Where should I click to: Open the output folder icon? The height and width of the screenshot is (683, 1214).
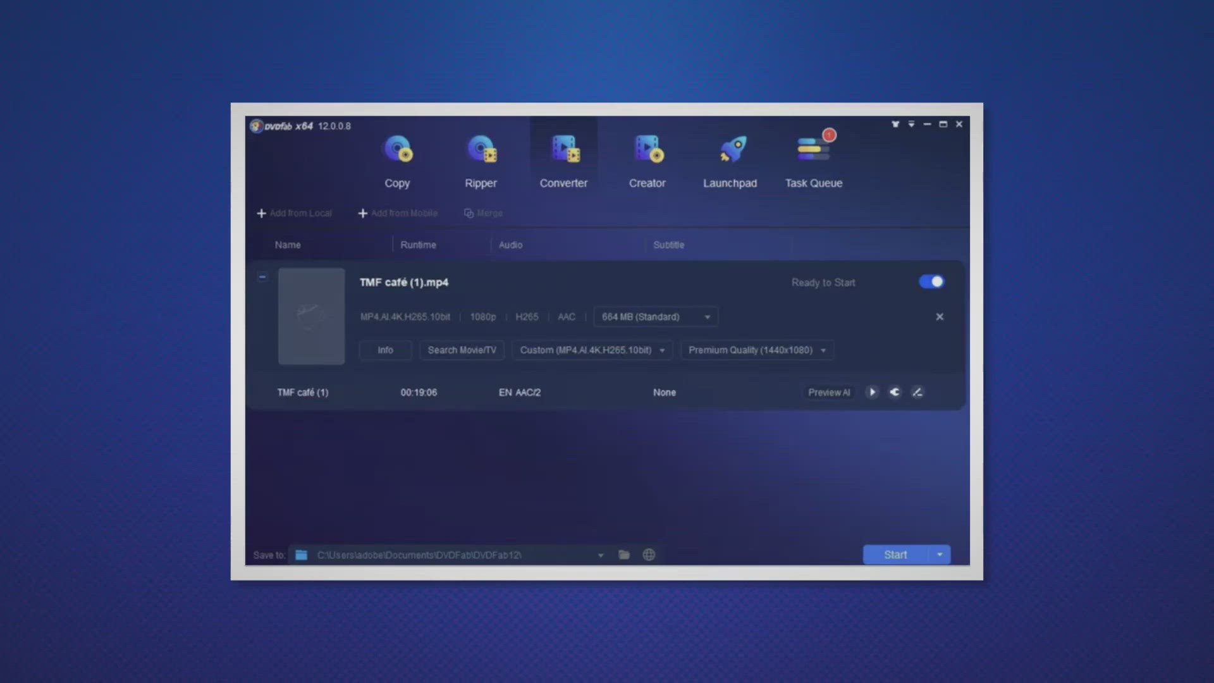coord(624,555)
